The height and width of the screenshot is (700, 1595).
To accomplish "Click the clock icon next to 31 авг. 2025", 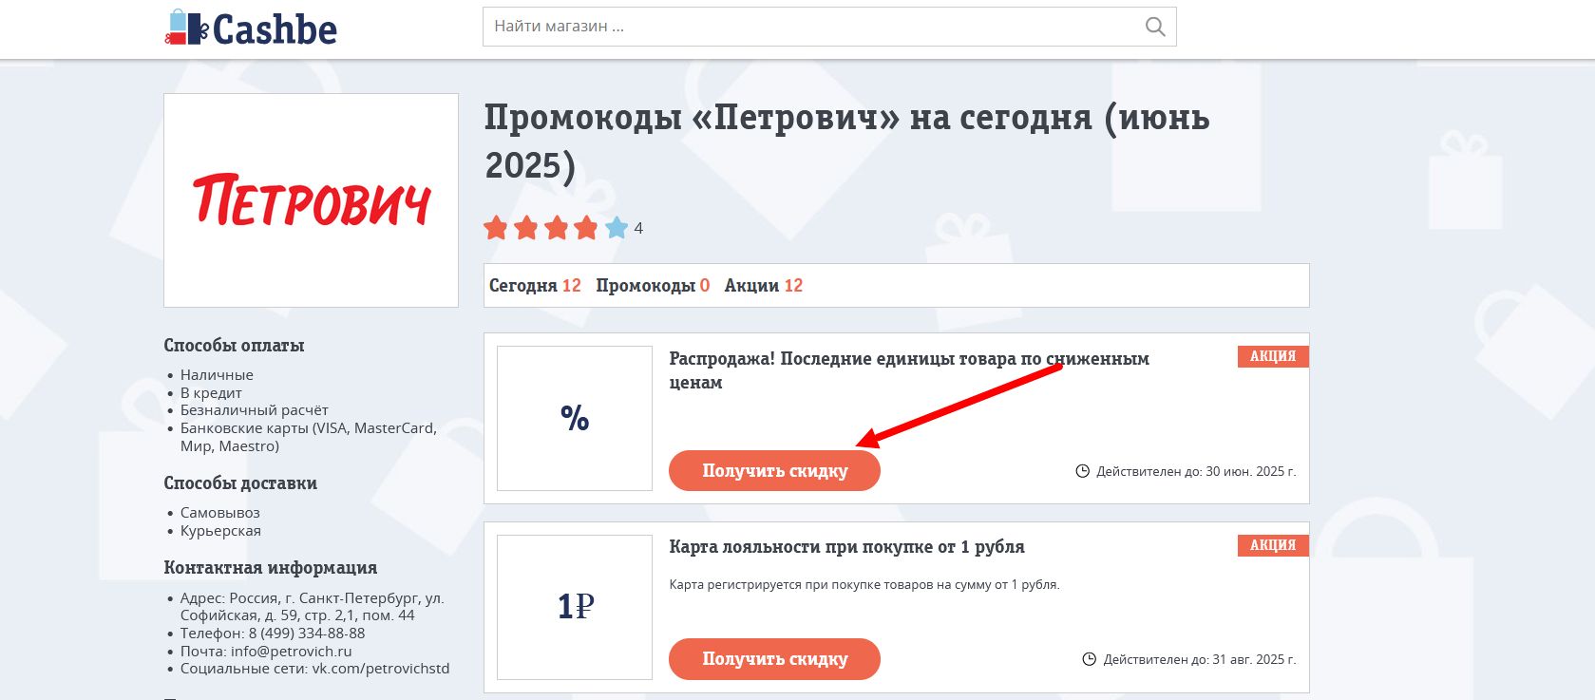I will (x=1089, y=659).
